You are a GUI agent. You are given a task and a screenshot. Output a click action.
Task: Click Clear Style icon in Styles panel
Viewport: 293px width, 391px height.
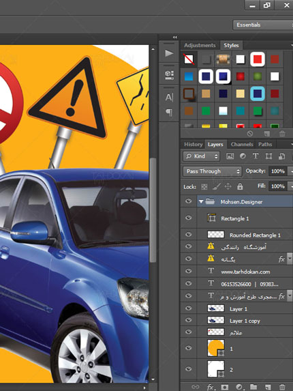[x=250, y=134]
